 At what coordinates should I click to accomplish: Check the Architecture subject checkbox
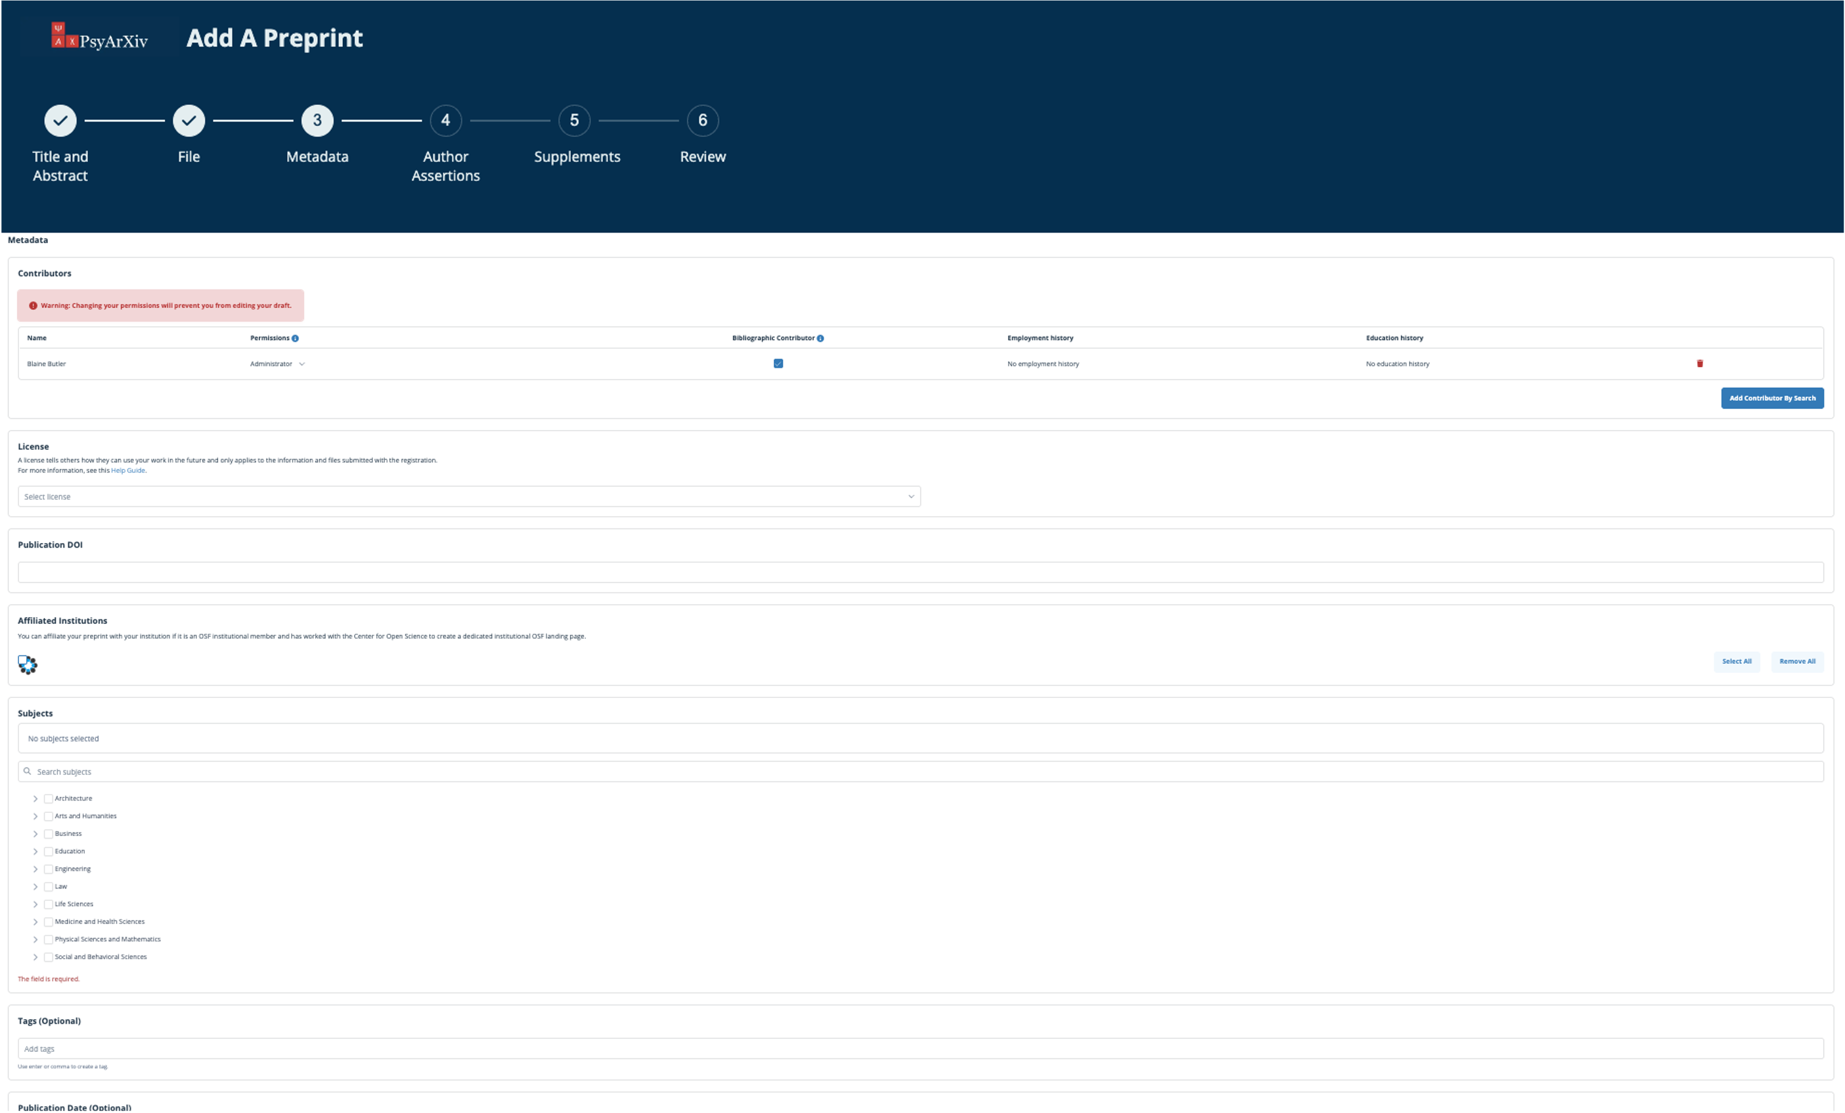[49, 798]
